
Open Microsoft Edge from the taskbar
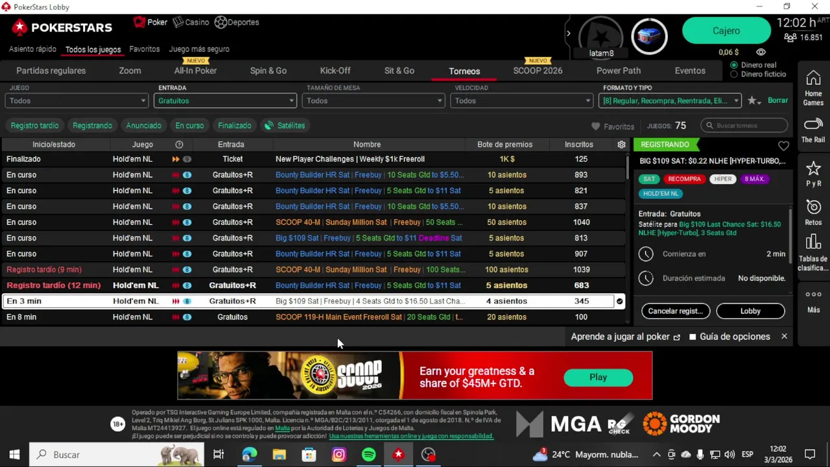pyautogui.click(x=249, y=455)
